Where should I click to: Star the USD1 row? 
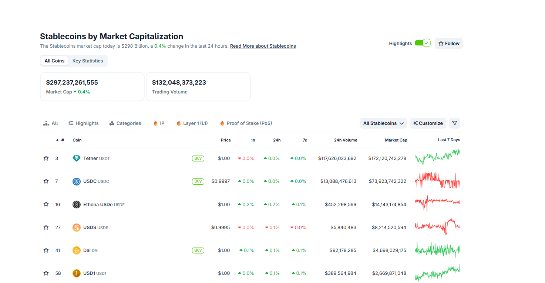[x=46, y=273]
